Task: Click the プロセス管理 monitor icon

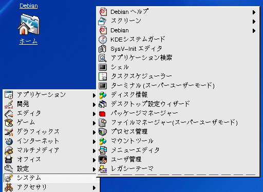Action: click(x=103, y=132)
